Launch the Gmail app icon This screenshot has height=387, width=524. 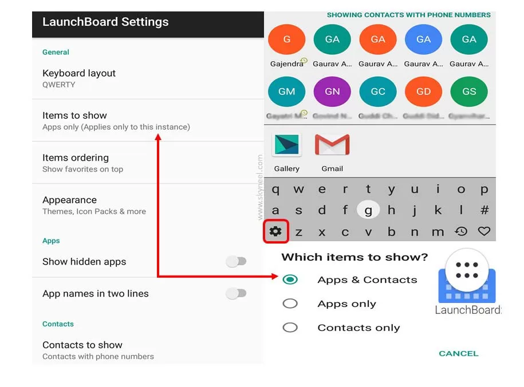[x=332, y=145]
